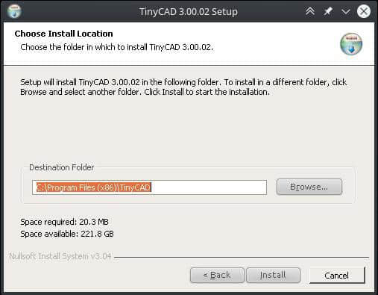Click the highlighted C:\Program Files (x86)\TinyCAD path text
Image resolution: width=378 pixels, height=295 pixels.
click(94, 187)
